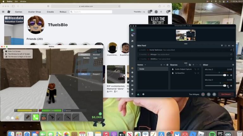The image size is (243, 136).
Task: Select Audio Output Capture source
Action: click(x=183, y=69)
